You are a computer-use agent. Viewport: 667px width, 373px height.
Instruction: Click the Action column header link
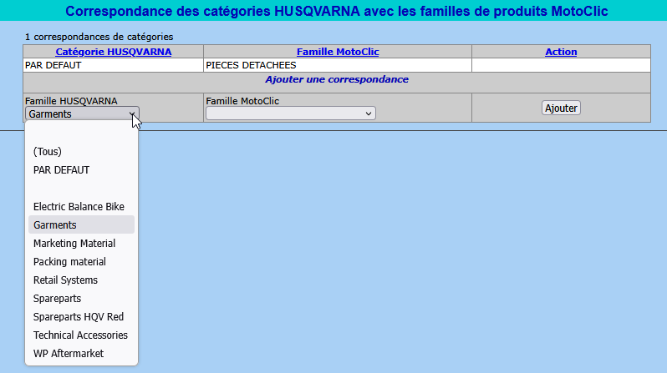pyautogui.click(x=561, y=52)
